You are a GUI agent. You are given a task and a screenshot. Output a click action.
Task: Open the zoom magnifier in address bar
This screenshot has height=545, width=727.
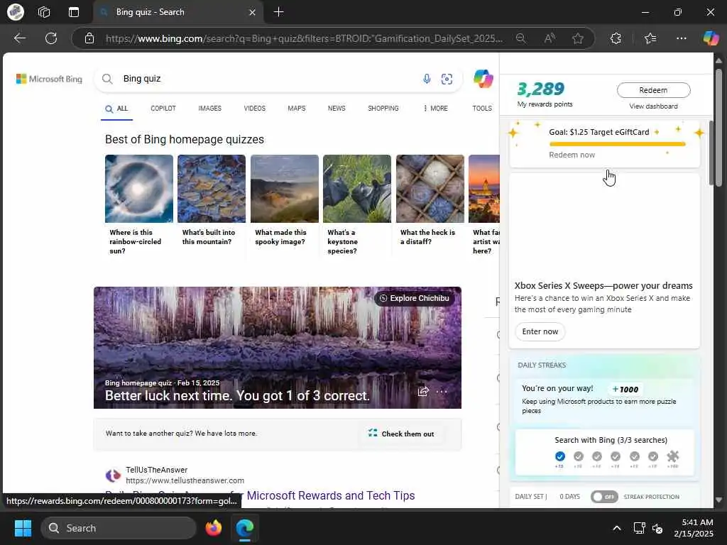[520, 38]
